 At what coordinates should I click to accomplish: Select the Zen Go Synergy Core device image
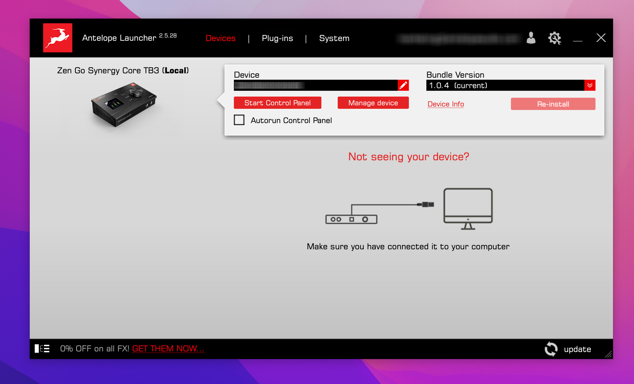pos(124,104)
